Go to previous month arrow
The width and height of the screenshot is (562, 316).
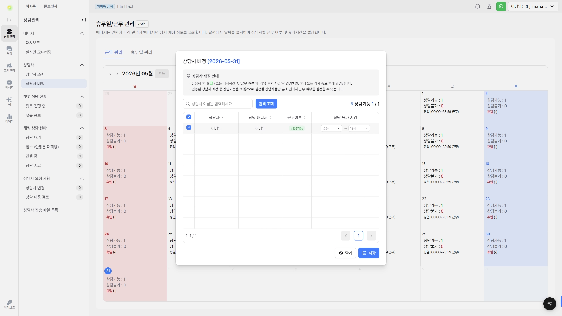(x=110, y=74)
